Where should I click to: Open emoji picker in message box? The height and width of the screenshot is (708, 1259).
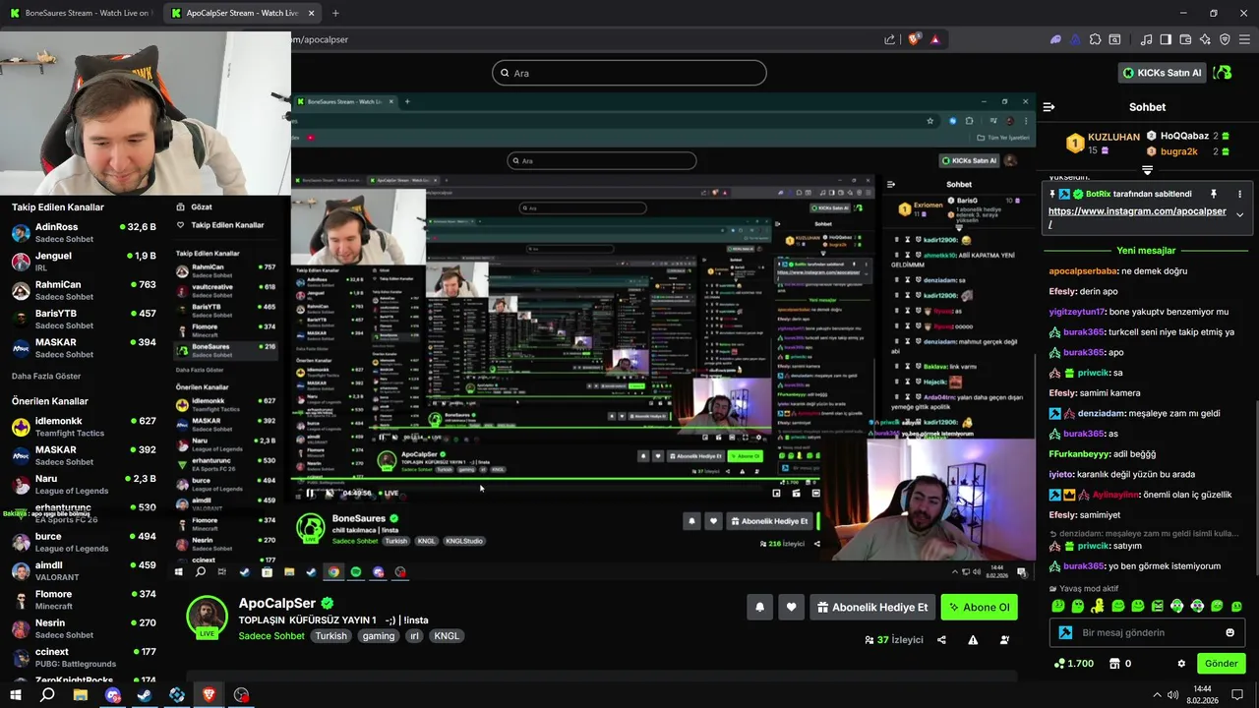(x=1229, y=632)
